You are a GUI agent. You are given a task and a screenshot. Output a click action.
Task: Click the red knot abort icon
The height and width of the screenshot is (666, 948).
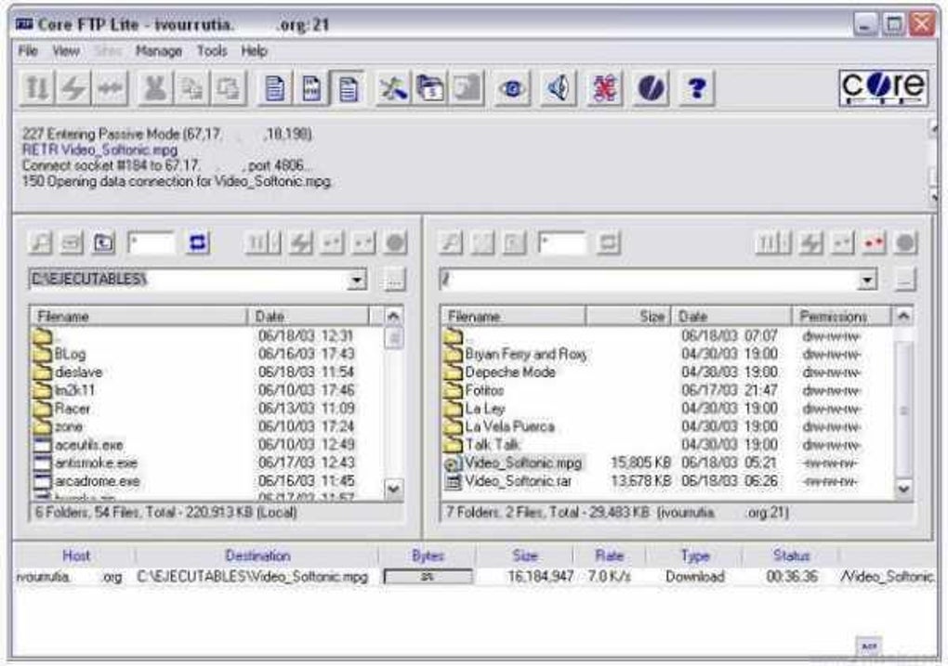(x=603, y=88)
